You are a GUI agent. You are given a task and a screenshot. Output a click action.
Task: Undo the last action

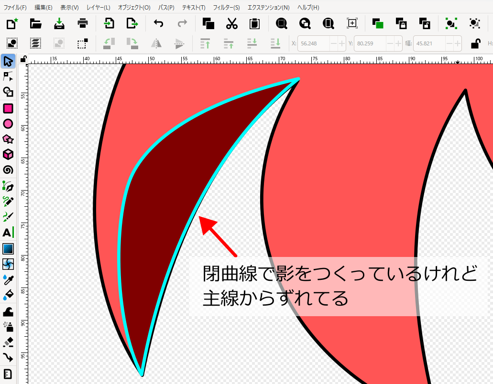[158, 23]
